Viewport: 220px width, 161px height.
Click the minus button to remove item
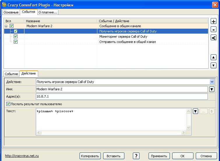pos(213,30)
